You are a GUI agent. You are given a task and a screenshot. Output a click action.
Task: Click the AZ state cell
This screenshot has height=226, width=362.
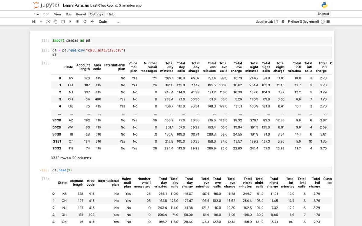[71, 120]
